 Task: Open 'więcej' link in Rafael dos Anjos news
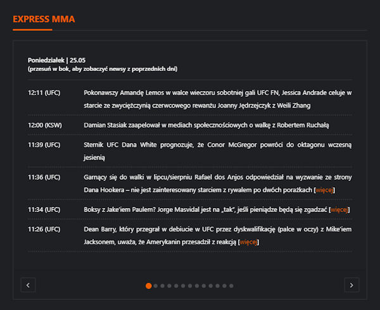tap(324, 190)
